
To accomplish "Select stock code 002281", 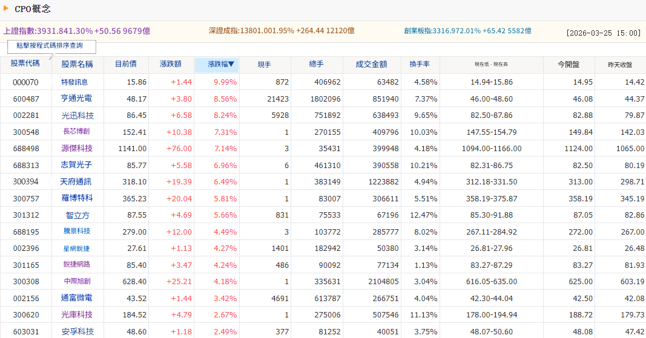I will (x=26, y=115).
